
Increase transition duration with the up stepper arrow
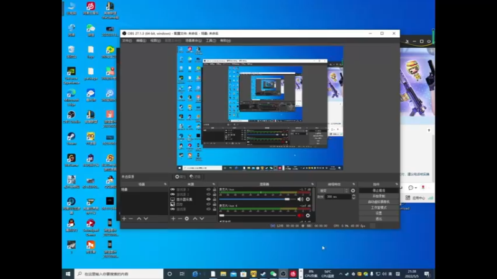point(353,195)
